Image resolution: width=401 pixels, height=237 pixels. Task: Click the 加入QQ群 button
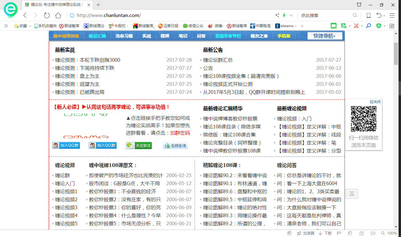(x=66, y=145)
